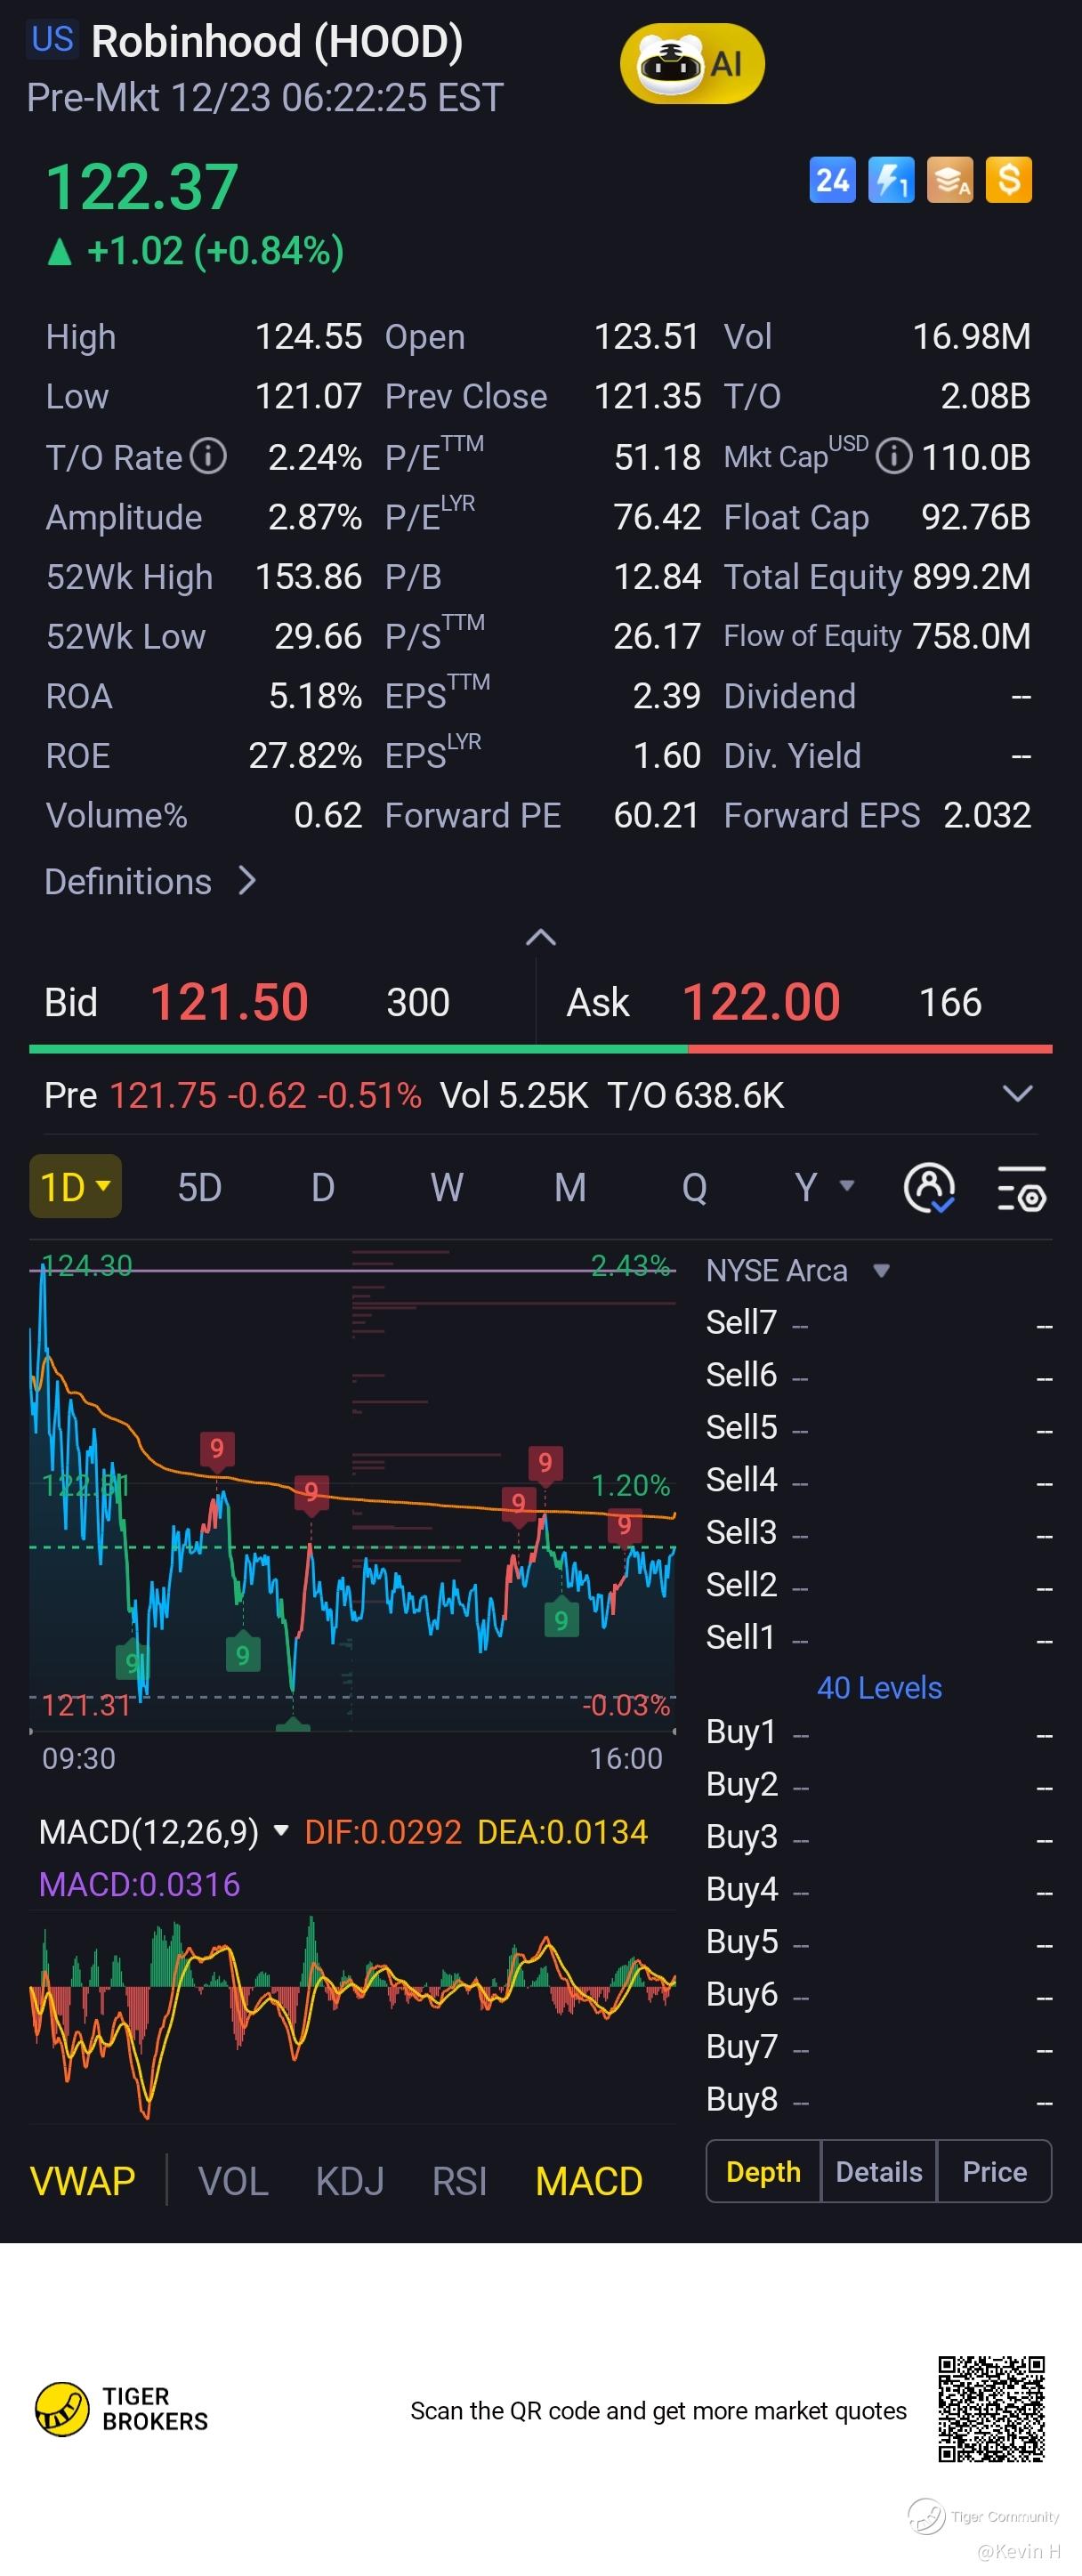Tap the US market badge
The image size is (1082, 2576).
[52, 39]
